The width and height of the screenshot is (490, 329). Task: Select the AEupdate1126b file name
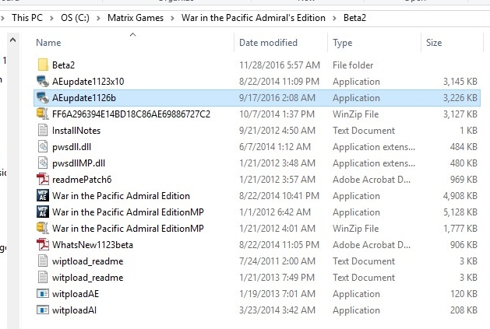84,98
